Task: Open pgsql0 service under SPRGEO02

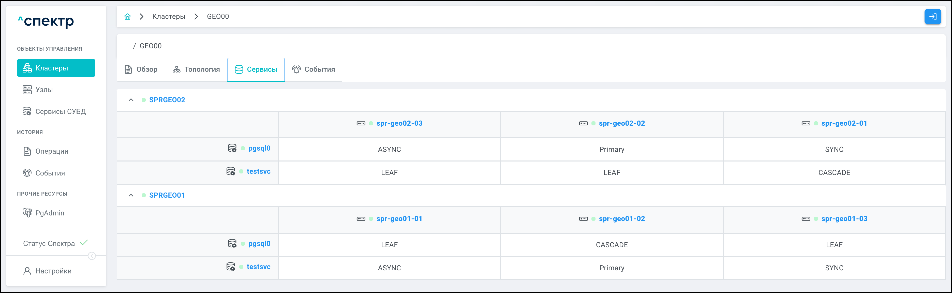Action: click(x=259, y=148)
